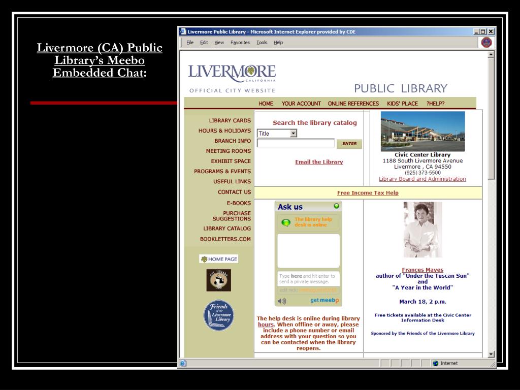Open Library Board and Administration link
Viewport: 520px width, 390px height.
(422, 179)
